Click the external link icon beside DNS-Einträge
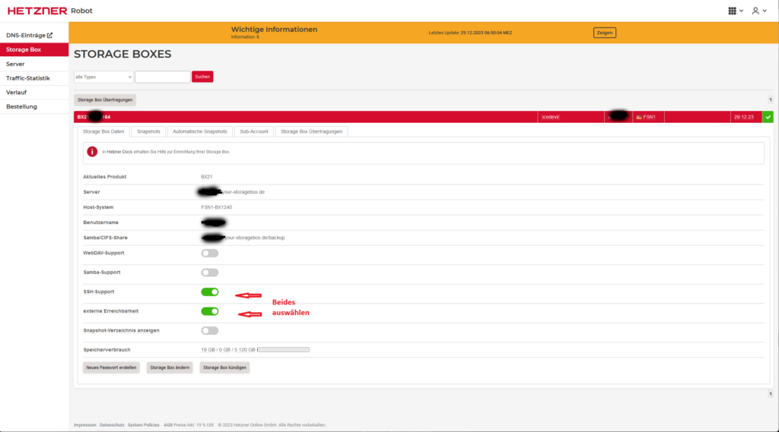The width and height of the screenshot is (779, 432). pyautogui.click(x=49, y=35)
